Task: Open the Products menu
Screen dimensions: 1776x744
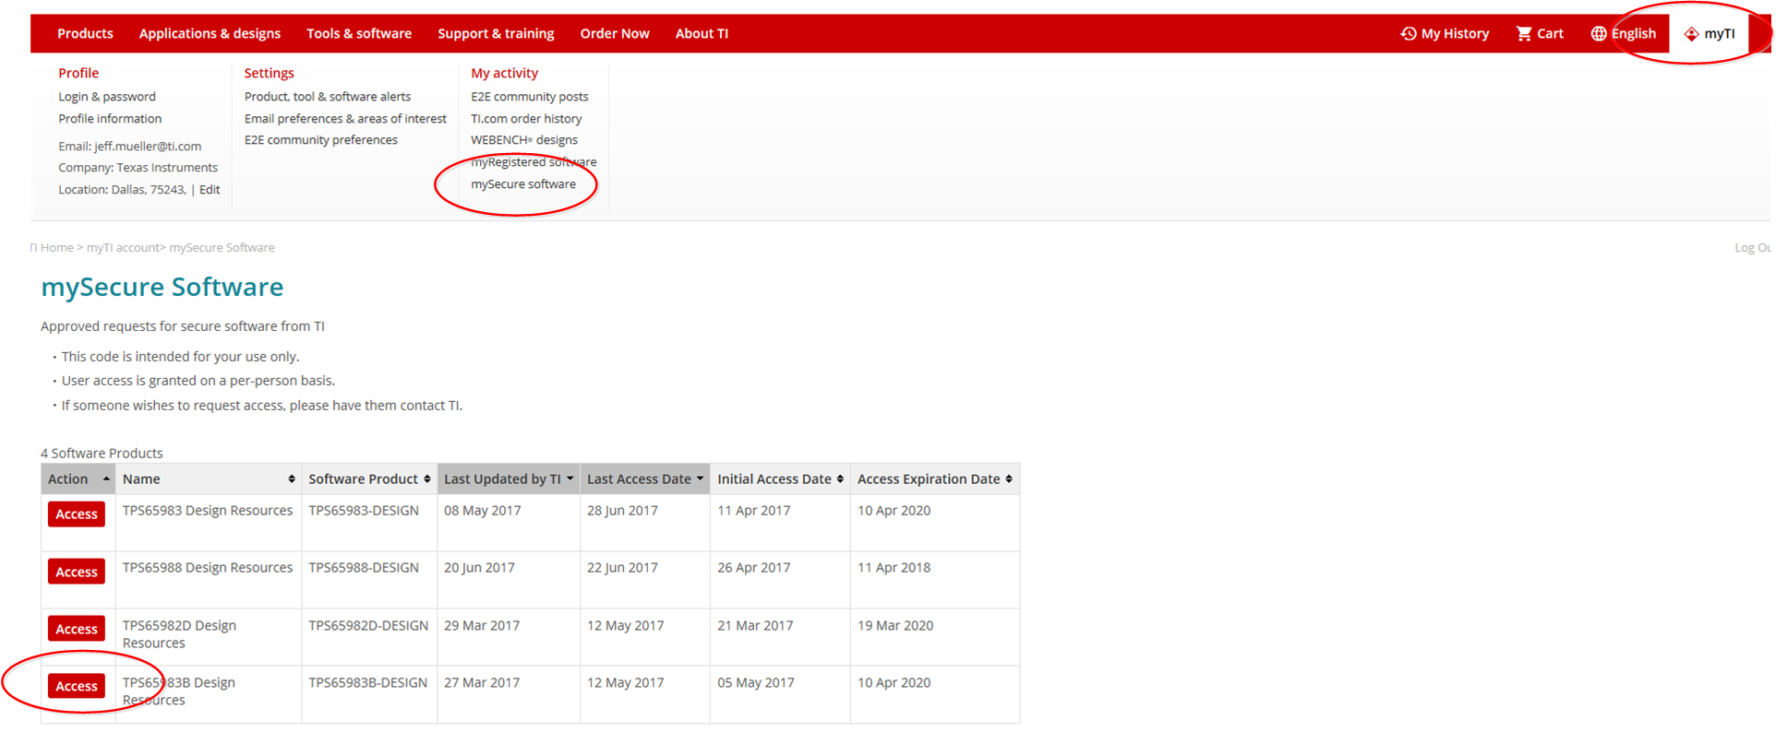Action: [85, 33]
